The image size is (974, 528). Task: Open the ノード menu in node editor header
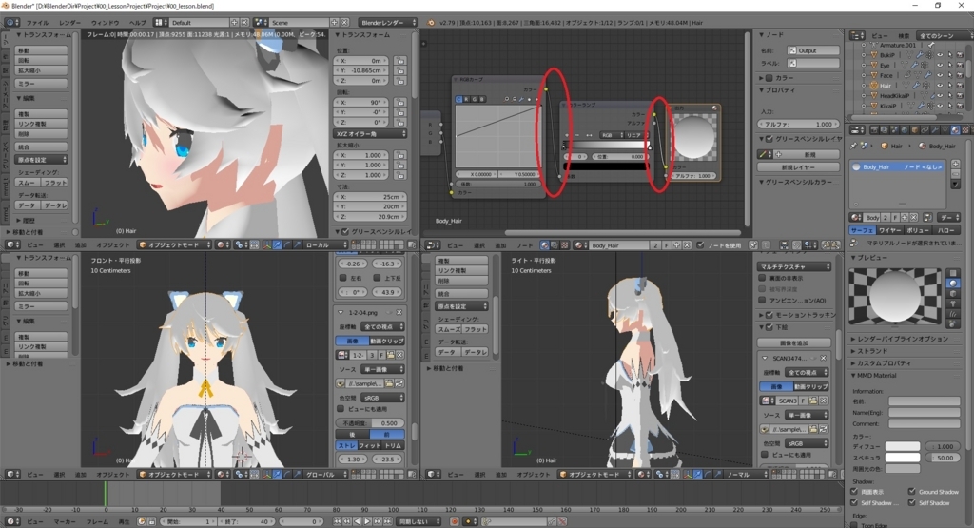(525, 245)
